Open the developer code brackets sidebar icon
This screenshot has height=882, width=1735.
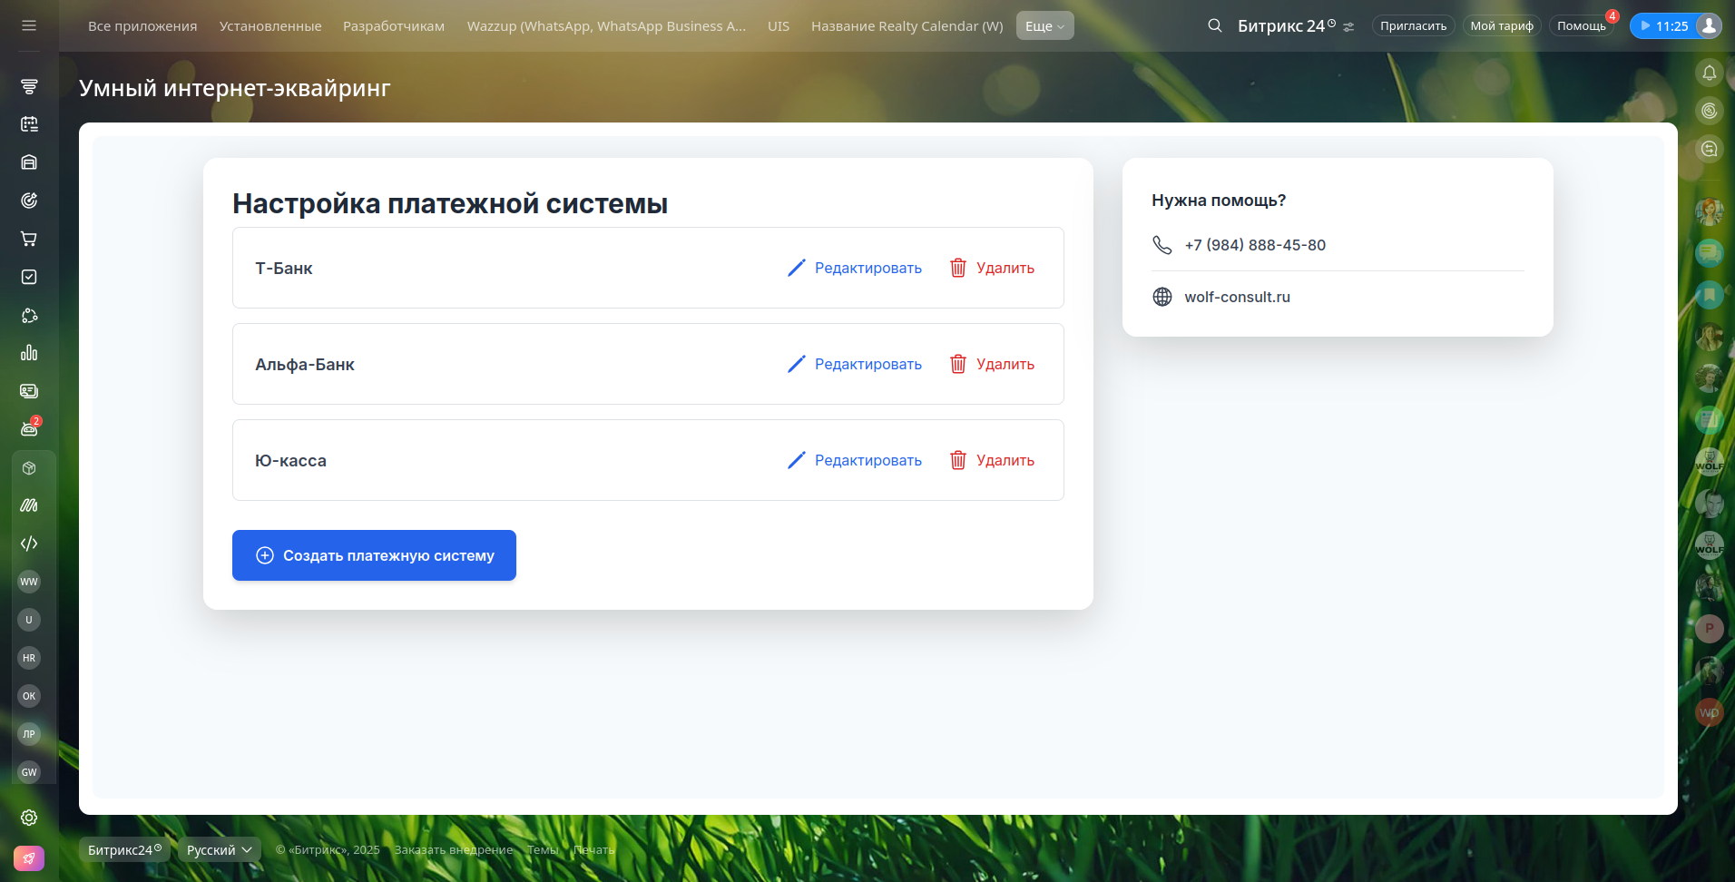(29, 544)
